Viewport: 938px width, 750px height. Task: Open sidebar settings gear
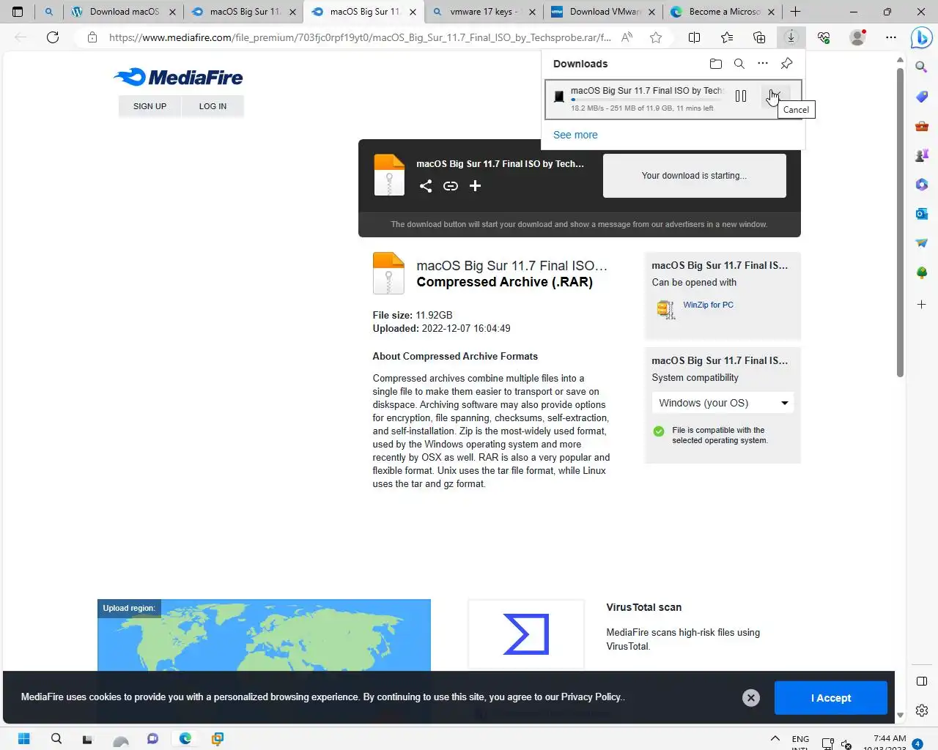(922, 710)
